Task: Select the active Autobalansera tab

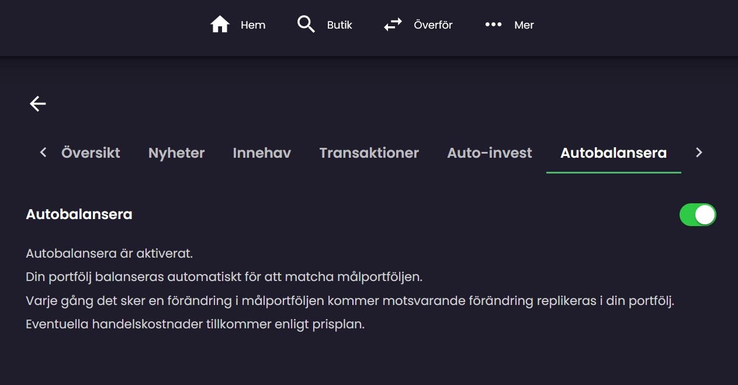Action: coord(613,153)
